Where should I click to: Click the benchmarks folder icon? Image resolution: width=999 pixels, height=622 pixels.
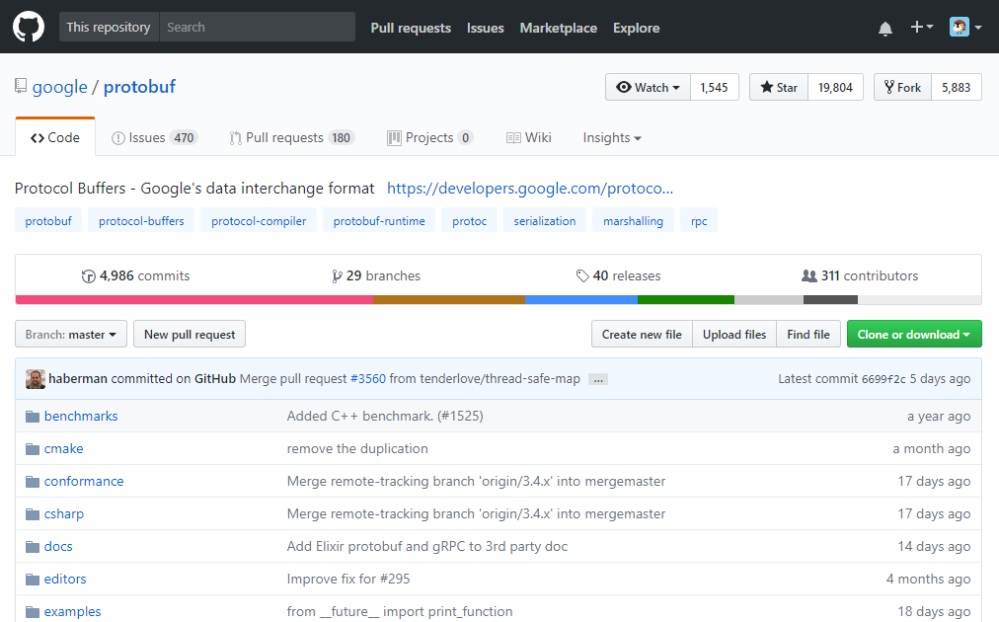[x=33, y=417]
